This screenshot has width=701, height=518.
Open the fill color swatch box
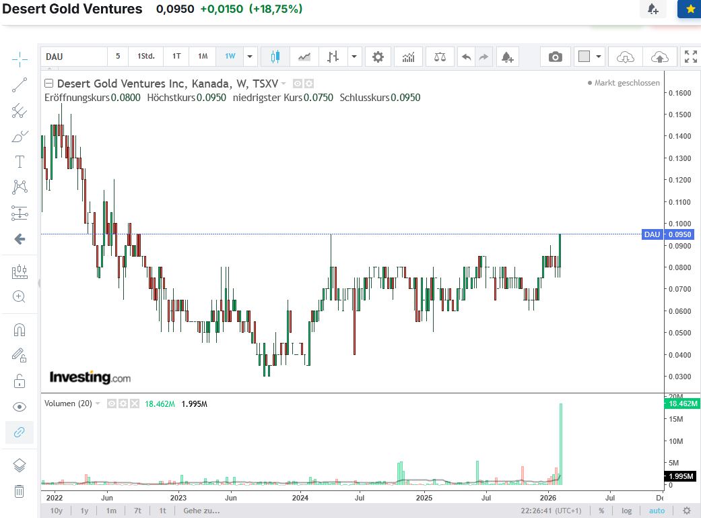pyautogui.click(x=584, y=57)
